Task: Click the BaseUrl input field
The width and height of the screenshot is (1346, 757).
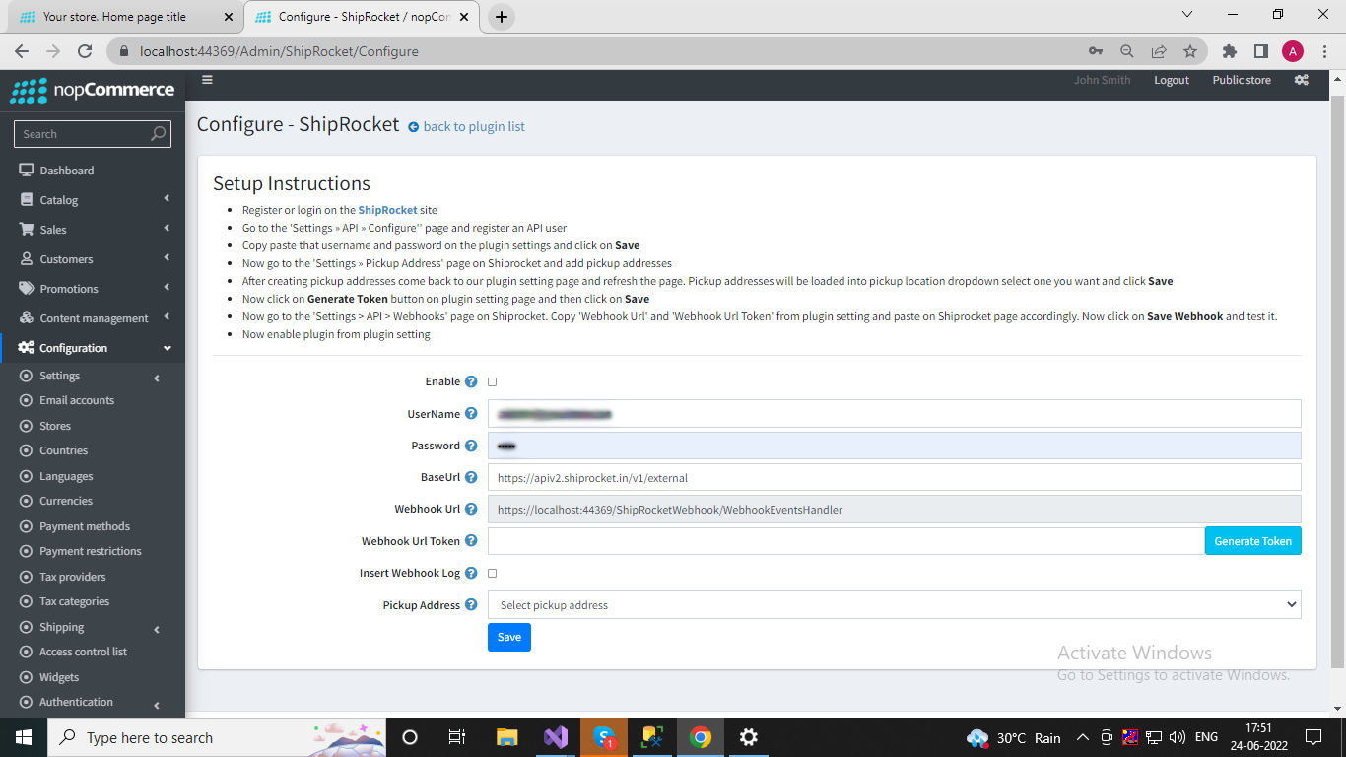Action: (x=895, y=477)
